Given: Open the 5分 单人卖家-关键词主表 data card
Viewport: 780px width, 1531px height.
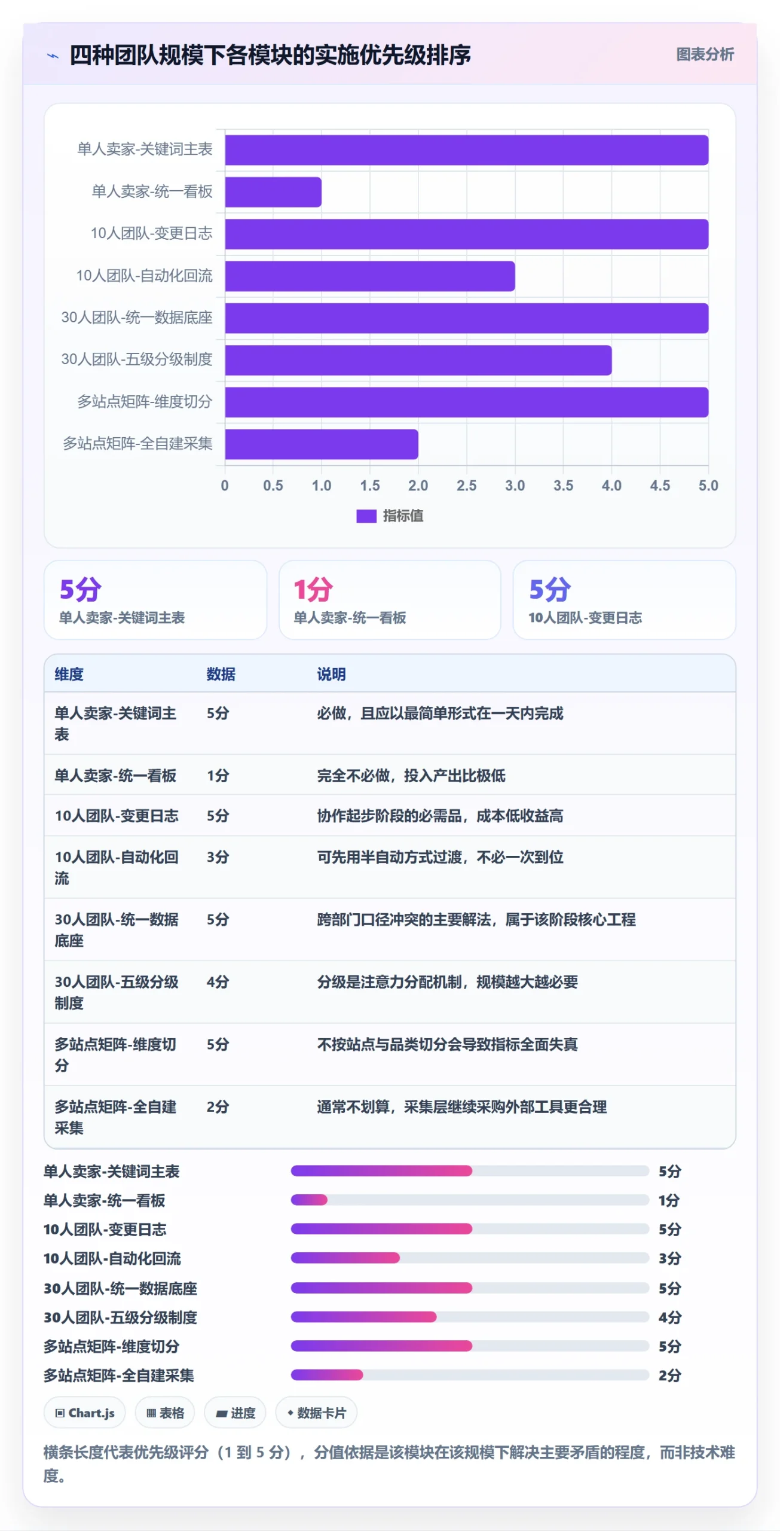Looking at the screenshot, I should click(155, 600).
